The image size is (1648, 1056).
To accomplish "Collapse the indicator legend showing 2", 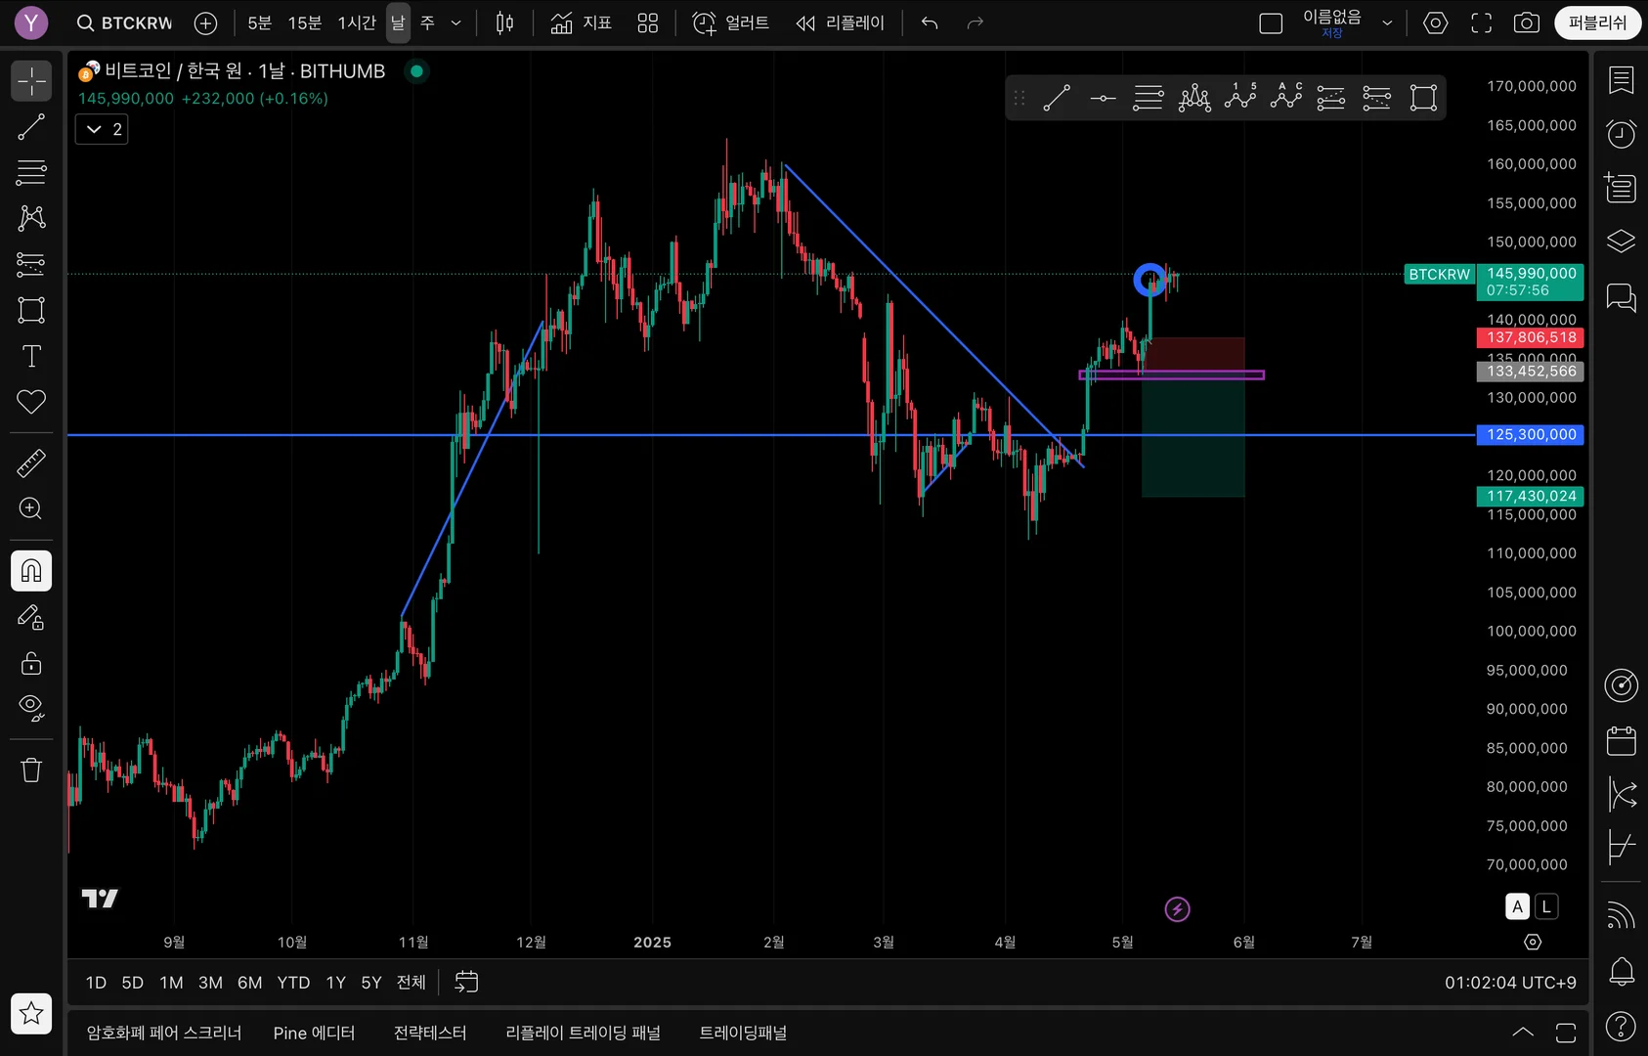I will coord(102,129).
